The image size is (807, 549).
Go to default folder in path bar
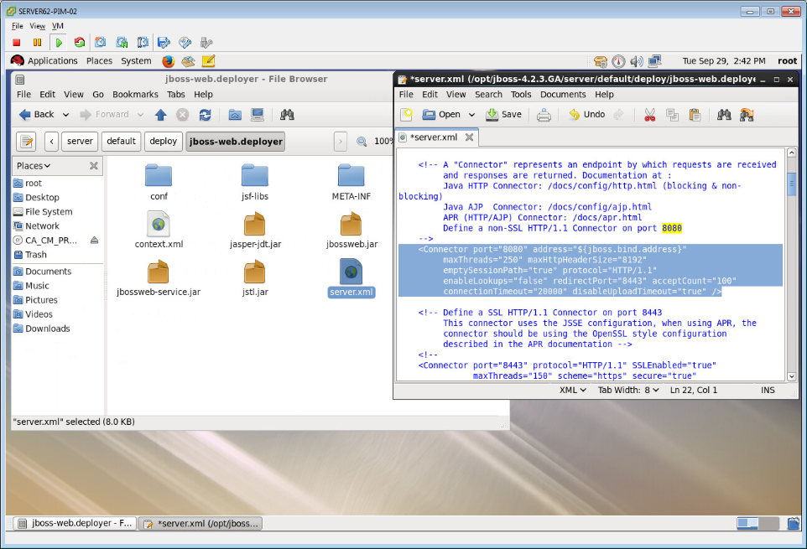click(122, 142)
